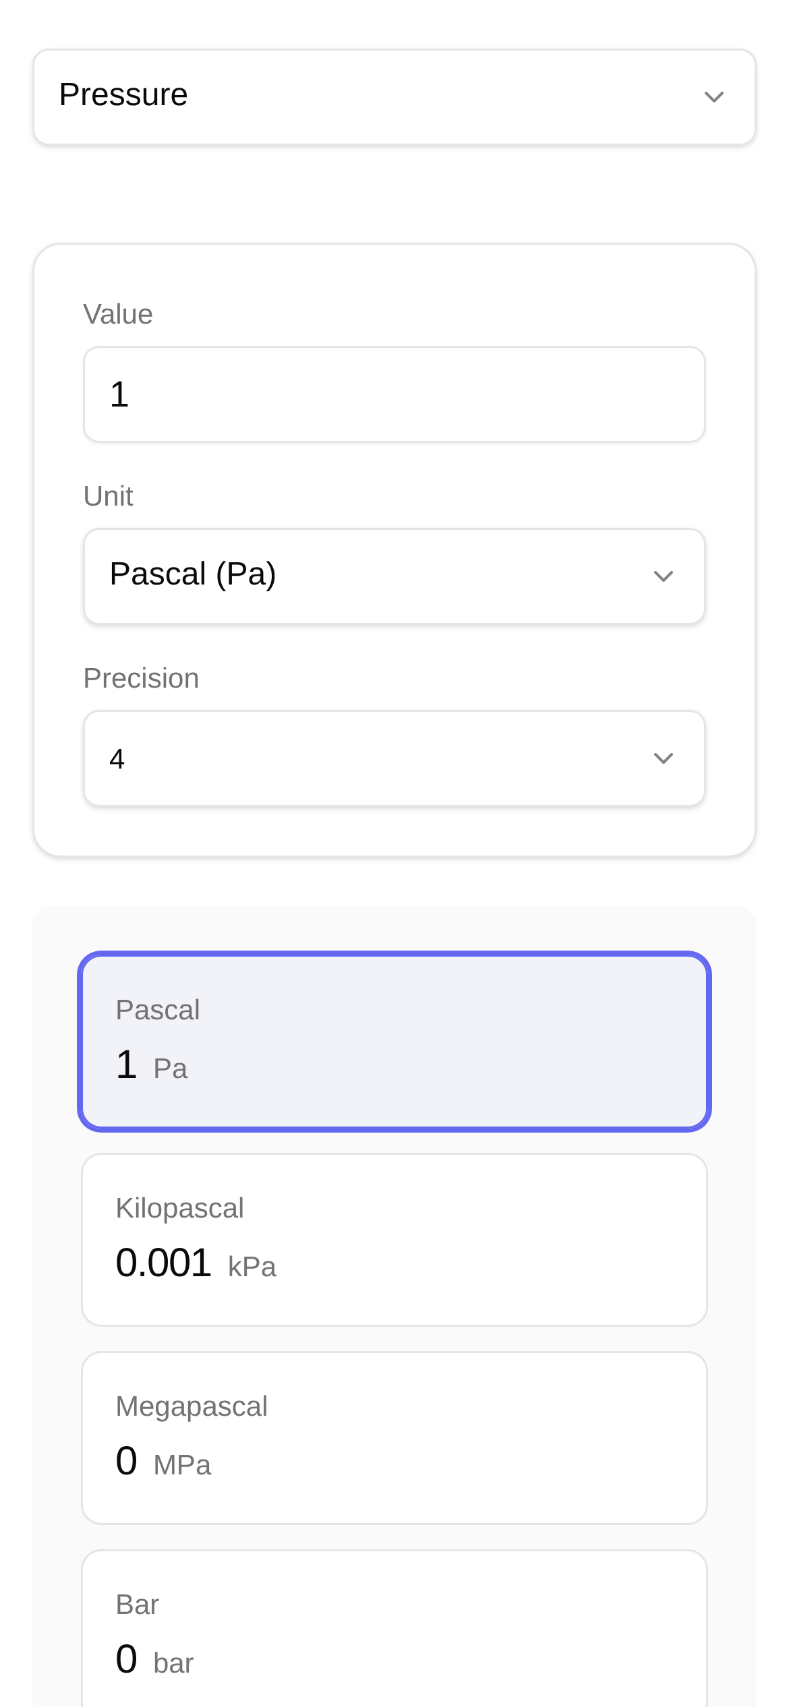
Task: Click the chevron beside Pressure
Action: tap(713, 97)
